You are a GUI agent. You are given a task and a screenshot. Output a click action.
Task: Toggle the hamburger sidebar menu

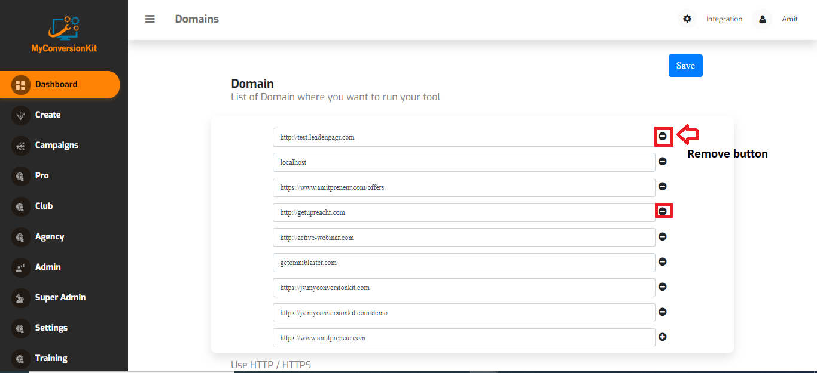tap(150, 19)
